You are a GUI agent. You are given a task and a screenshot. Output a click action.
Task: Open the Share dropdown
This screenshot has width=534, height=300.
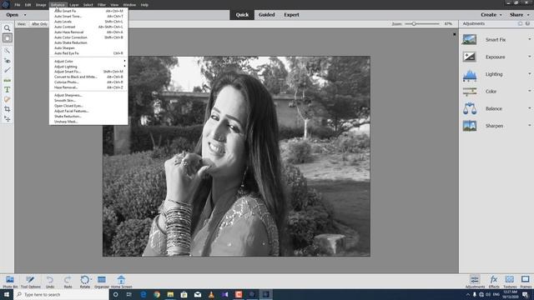(519, 15)
